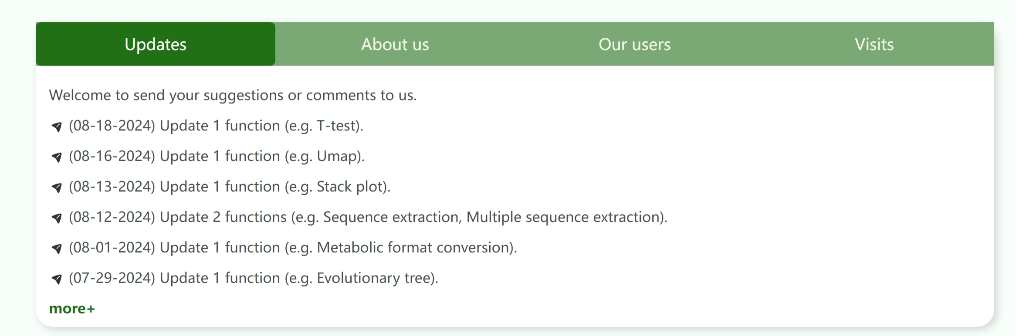Switch to the About us tab
Viewport: 1016px width, 336px height.
tap(395, 44)
